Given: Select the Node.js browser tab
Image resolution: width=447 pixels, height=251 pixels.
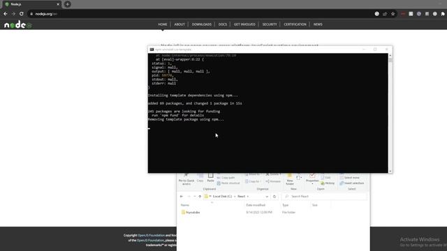Looking at the screenshot, I should 31,4.
